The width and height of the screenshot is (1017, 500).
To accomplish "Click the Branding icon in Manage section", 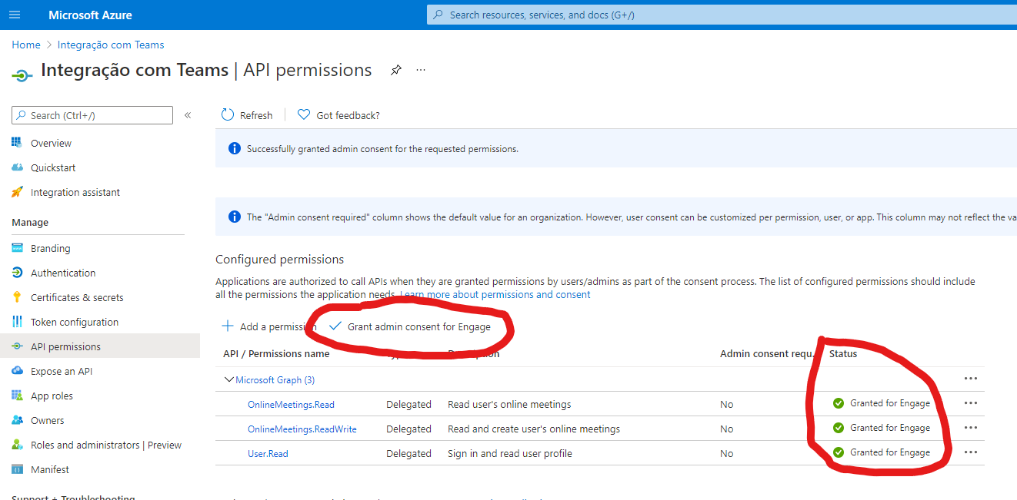I will point(18,248).
